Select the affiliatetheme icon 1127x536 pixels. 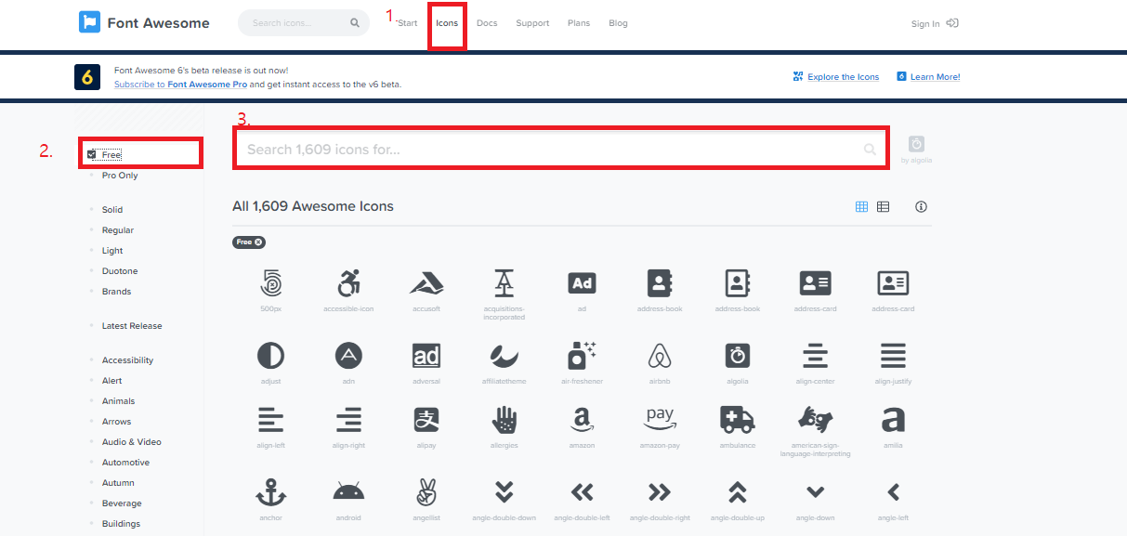[505, 355]
